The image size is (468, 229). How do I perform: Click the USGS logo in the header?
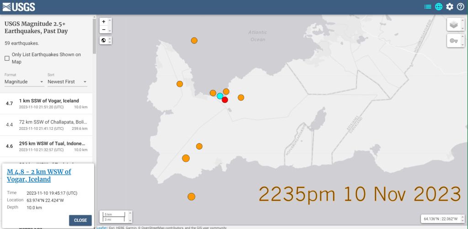click(x=19, y=7)
